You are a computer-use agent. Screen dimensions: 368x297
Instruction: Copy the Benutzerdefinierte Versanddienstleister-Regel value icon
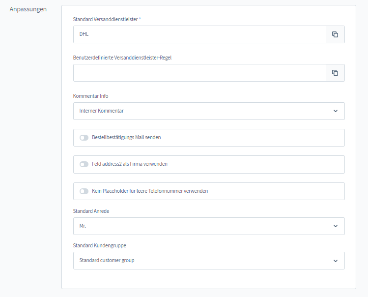click(335, 73)
